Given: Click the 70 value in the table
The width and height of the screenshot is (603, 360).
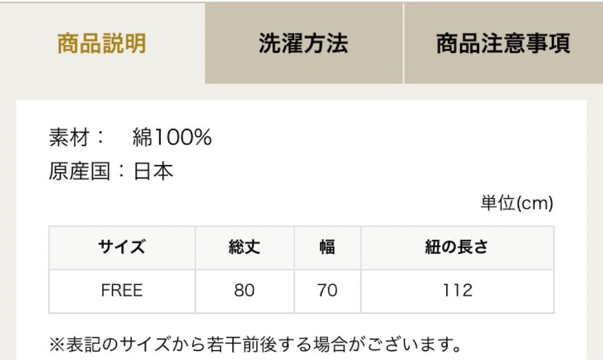Looking at the screenshot, I should click(328, 290).
